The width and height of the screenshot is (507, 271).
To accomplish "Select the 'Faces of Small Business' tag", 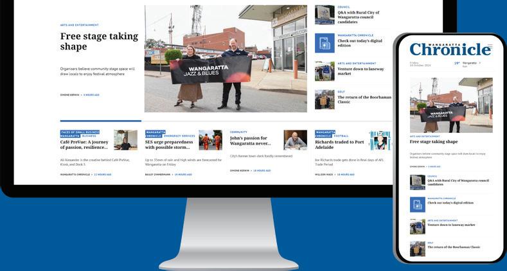I will point(80,132).
